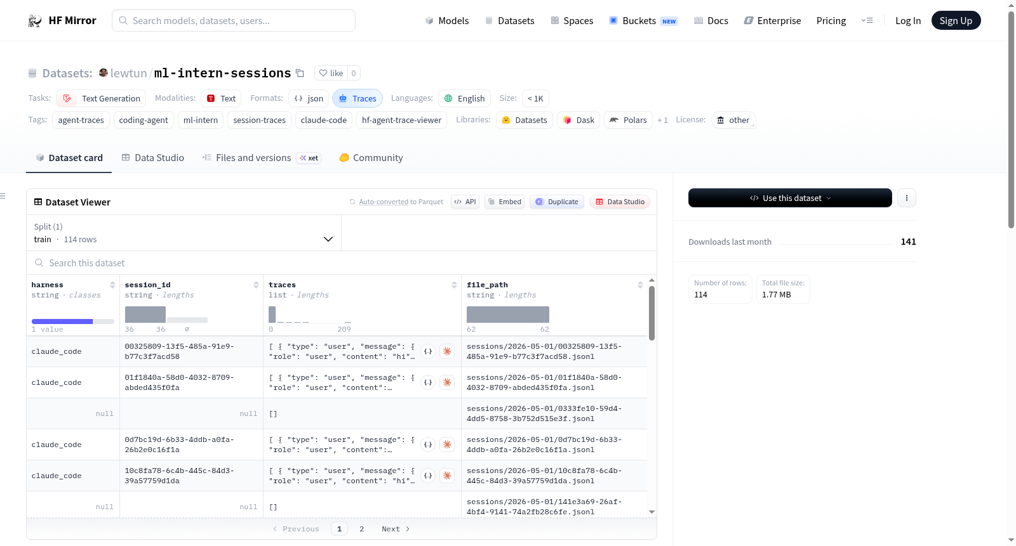Like the ml-intern-sessions dataset
1016x546 pixels.
pyautogui.click(x=331, y=73)
